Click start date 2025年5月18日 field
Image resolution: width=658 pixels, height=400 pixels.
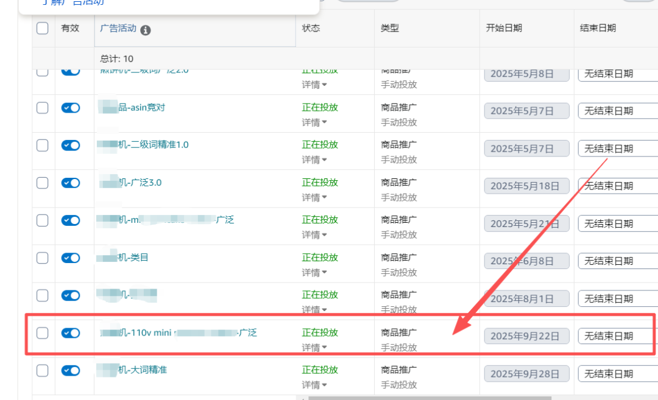[x=526, y=186]
